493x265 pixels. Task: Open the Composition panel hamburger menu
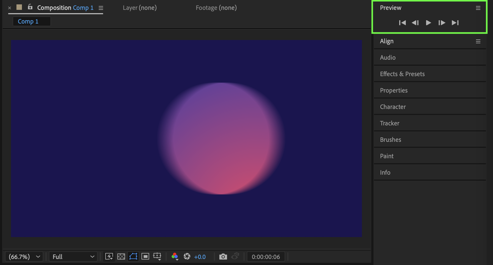[x=101, y=8]
